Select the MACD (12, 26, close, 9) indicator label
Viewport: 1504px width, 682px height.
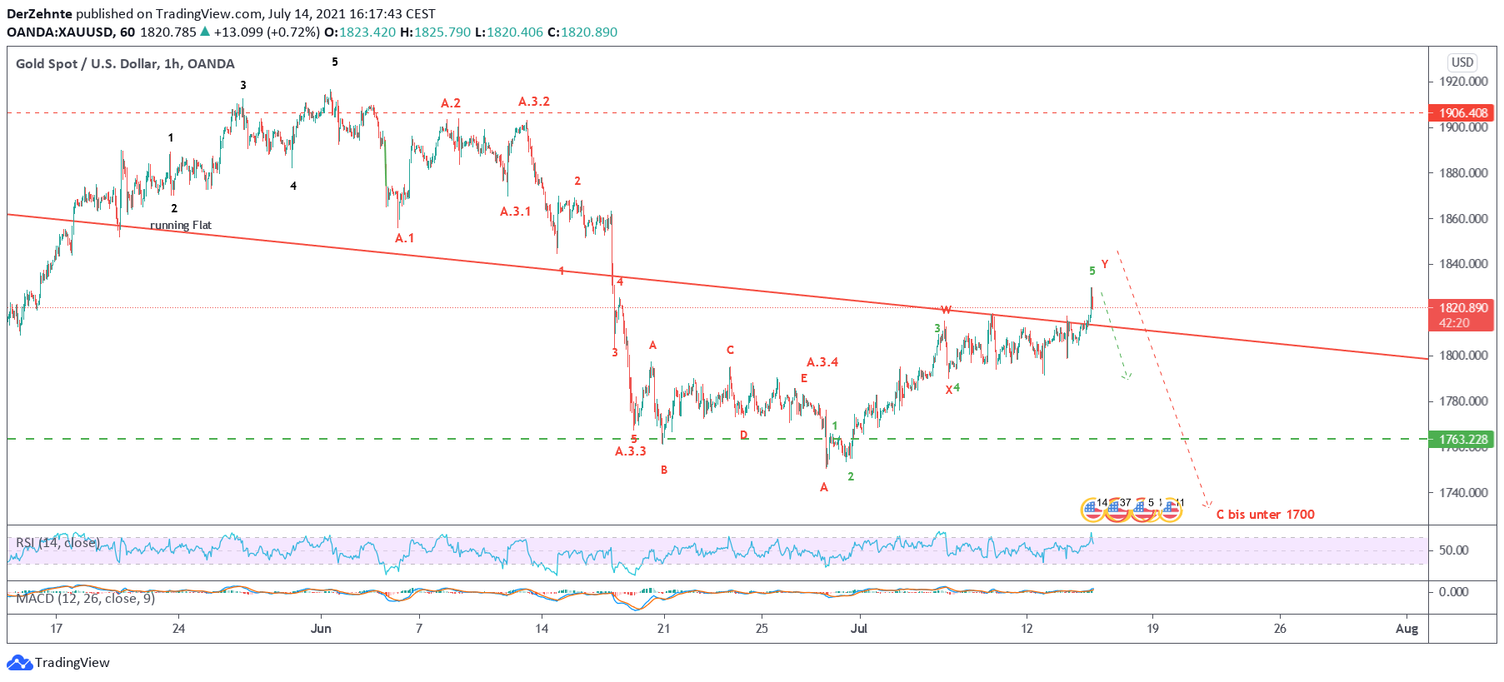(x=85, y=598)
